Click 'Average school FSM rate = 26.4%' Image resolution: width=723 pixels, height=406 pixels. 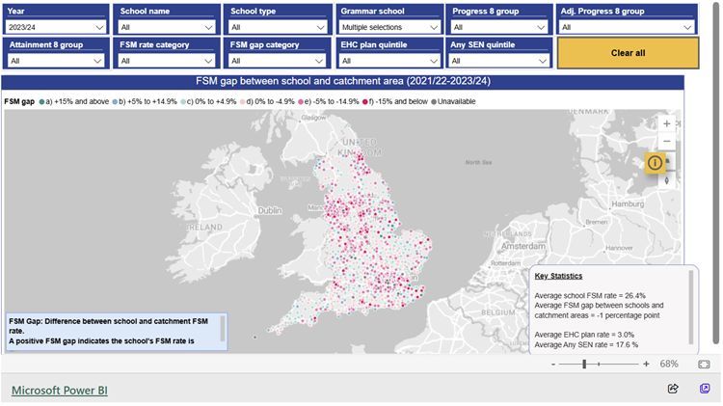[x=590, y=296]
